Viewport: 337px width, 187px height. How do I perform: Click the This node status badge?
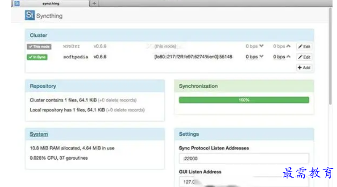coord(39,47)
